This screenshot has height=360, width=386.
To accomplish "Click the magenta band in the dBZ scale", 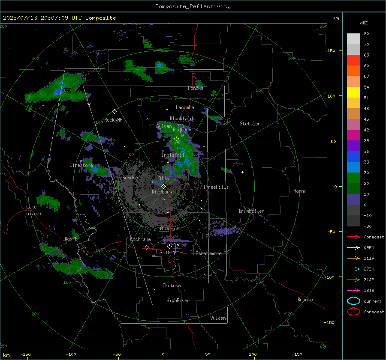I will (353, 135).
